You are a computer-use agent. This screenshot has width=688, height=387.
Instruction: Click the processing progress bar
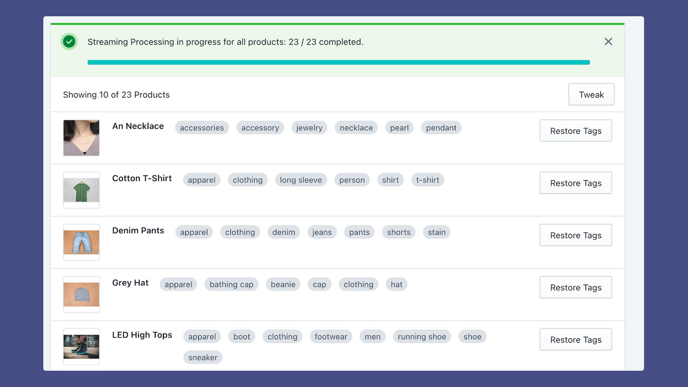coord(339,62)
